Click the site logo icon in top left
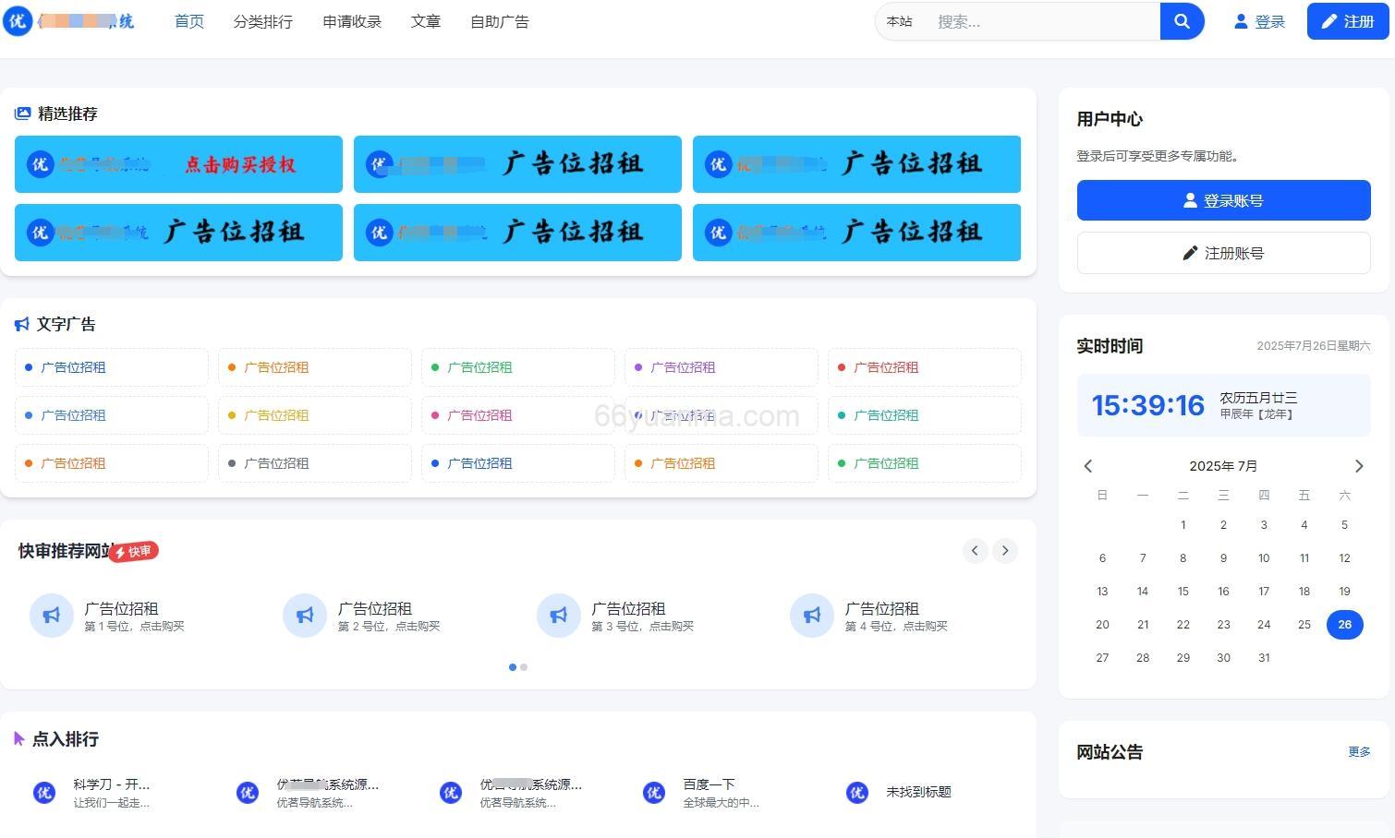The height and width of the screenshot is (838, 1395). (18, 20)
